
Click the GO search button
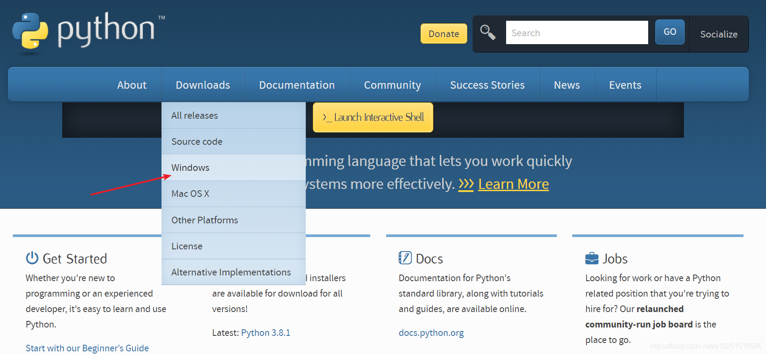pyautogui.click(x=670, y=32)
